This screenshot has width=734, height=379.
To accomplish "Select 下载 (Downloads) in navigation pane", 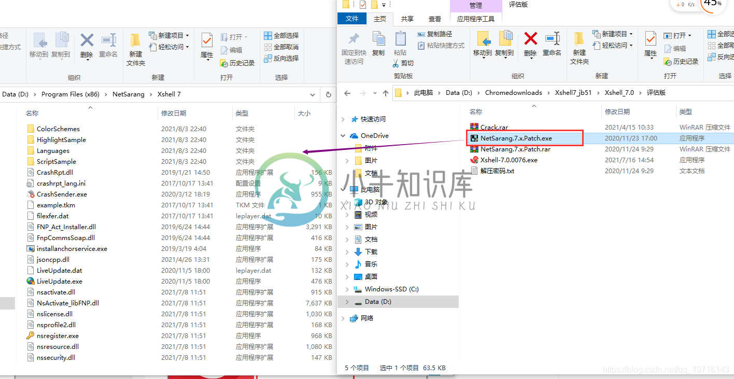I will [371, 252].
